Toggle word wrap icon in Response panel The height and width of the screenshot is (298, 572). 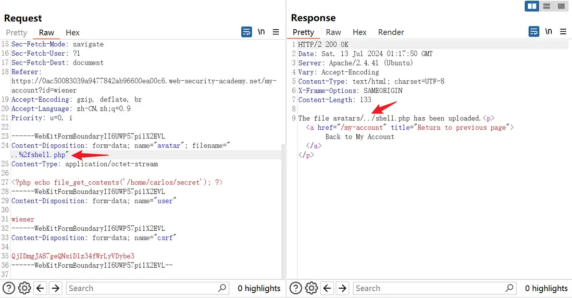[x=534, y=32]
